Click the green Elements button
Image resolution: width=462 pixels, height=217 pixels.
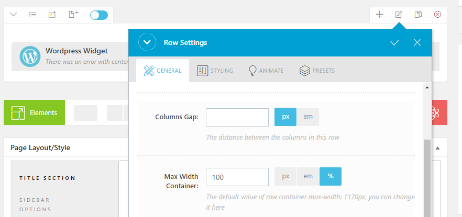click(34, 112)
